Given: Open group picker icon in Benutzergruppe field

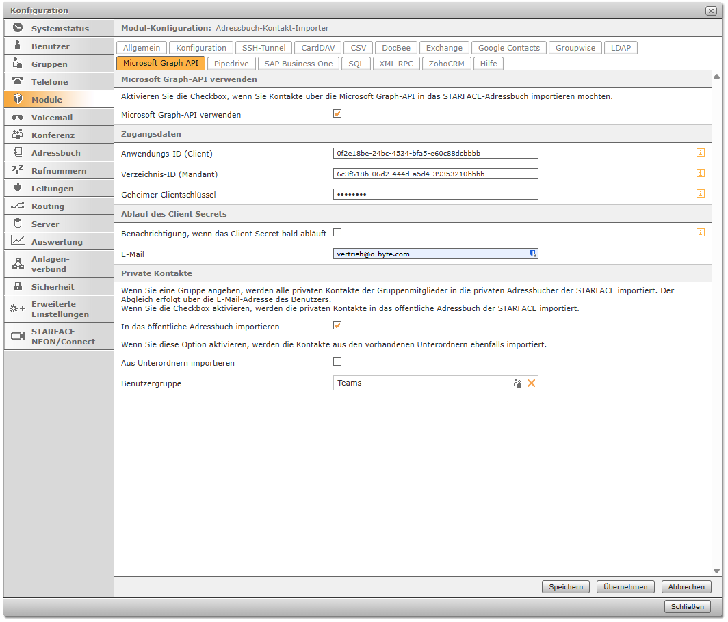Looking at the screenshot, I should 518,383.
